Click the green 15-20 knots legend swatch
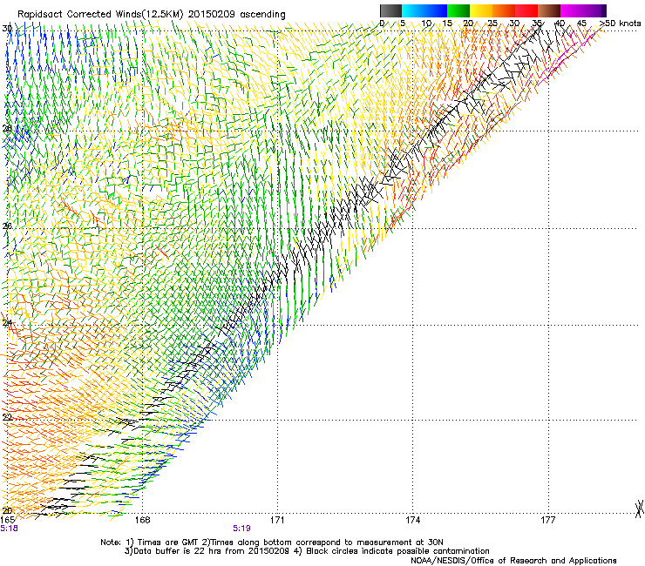The image size is (645, 566). coord(458,10)
